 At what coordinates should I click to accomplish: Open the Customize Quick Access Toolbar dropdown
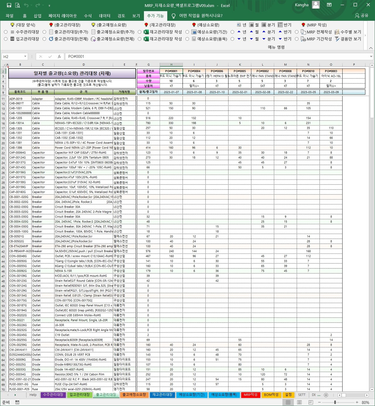[x=49, y=5]
